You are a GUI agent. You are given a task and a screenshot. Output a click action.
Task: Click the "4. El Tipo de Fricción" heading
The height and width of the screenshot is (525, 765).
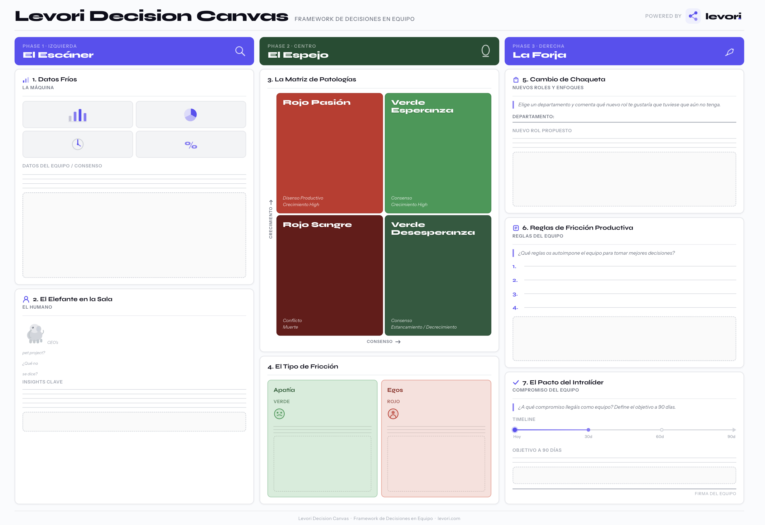click(x=302, y=367)
